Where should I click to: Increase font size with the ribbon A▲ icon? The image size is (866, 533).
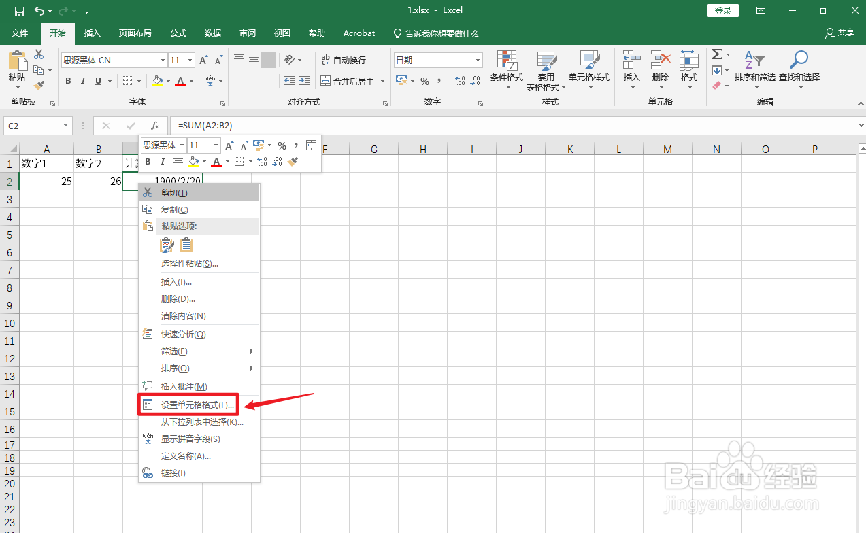[204, 60]
